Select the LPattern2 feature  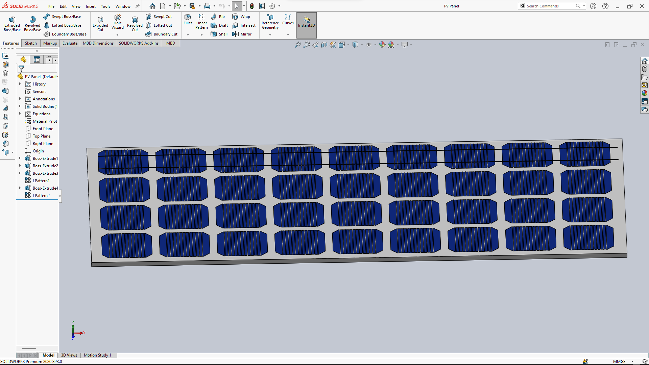pos(38,196)
